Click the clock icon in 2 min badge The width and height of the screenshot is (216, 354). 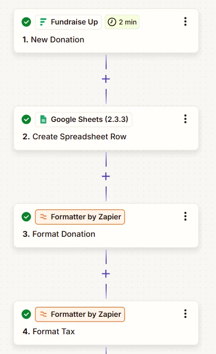click(x=112, y=22)
